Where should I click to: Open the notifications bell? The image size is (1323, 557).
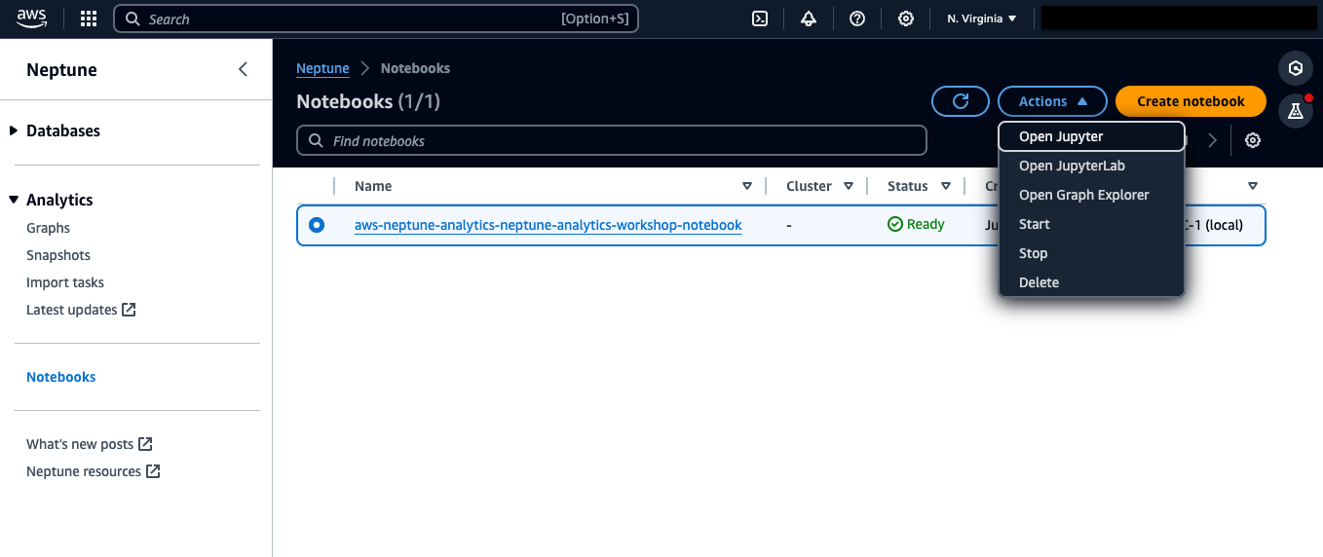pyautogui.click(x=809, y=19)
